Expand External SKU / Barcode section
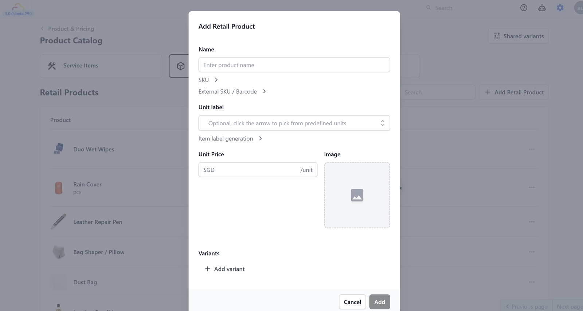This screenshot has width=583, height=311. [264, 91]
